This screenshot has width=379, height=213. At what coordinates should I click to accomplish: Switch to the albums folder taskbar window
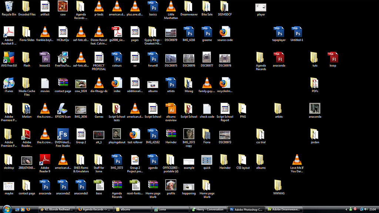pyautogui.click(x=133, y=209)
